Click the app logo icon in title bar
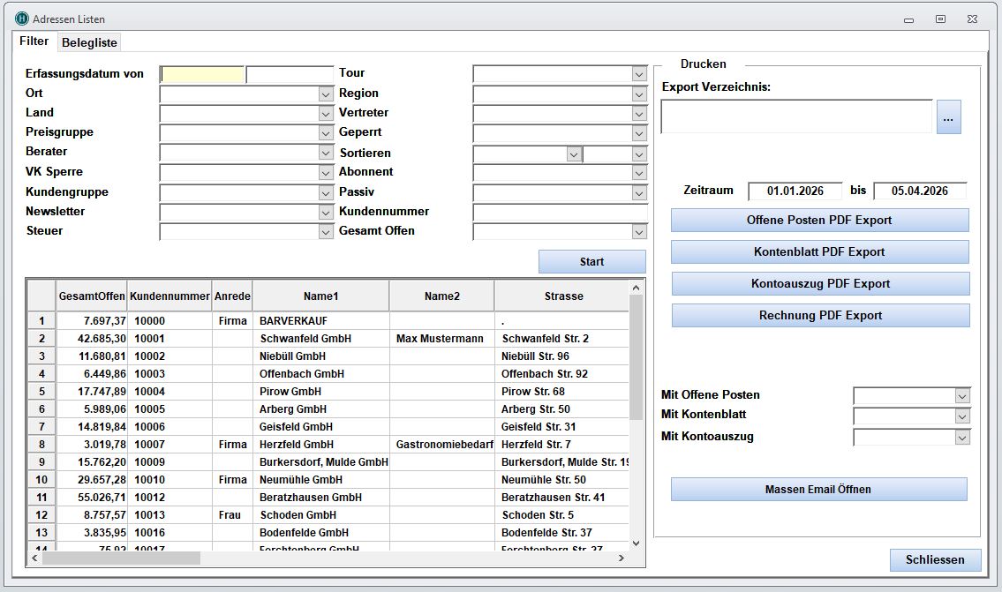The image size is (1002, 592). click(22, 19)
